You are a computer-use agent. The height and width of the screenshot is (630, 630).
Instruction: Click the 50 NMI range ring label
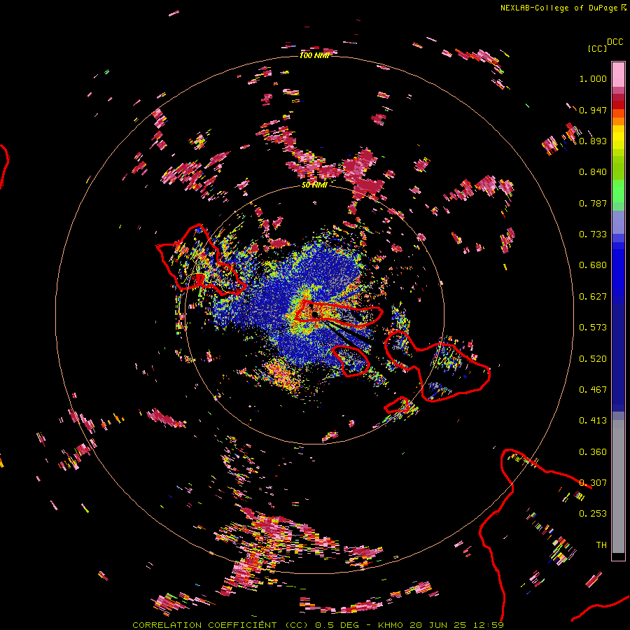[x=314, y=185]
